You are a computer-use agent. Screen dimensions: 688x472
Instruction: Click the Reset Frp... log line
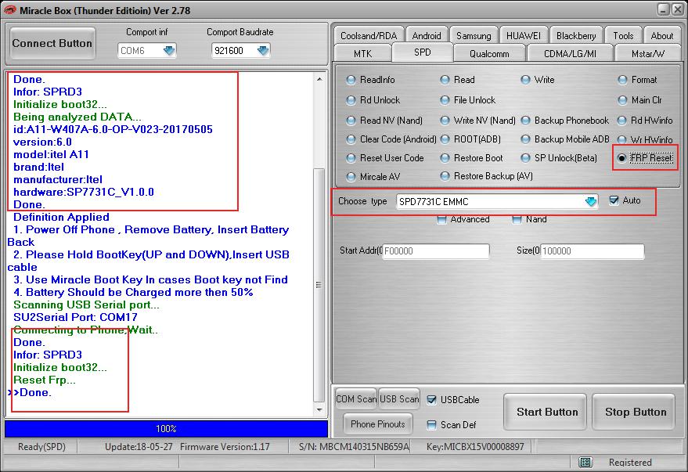pos(45,380)
